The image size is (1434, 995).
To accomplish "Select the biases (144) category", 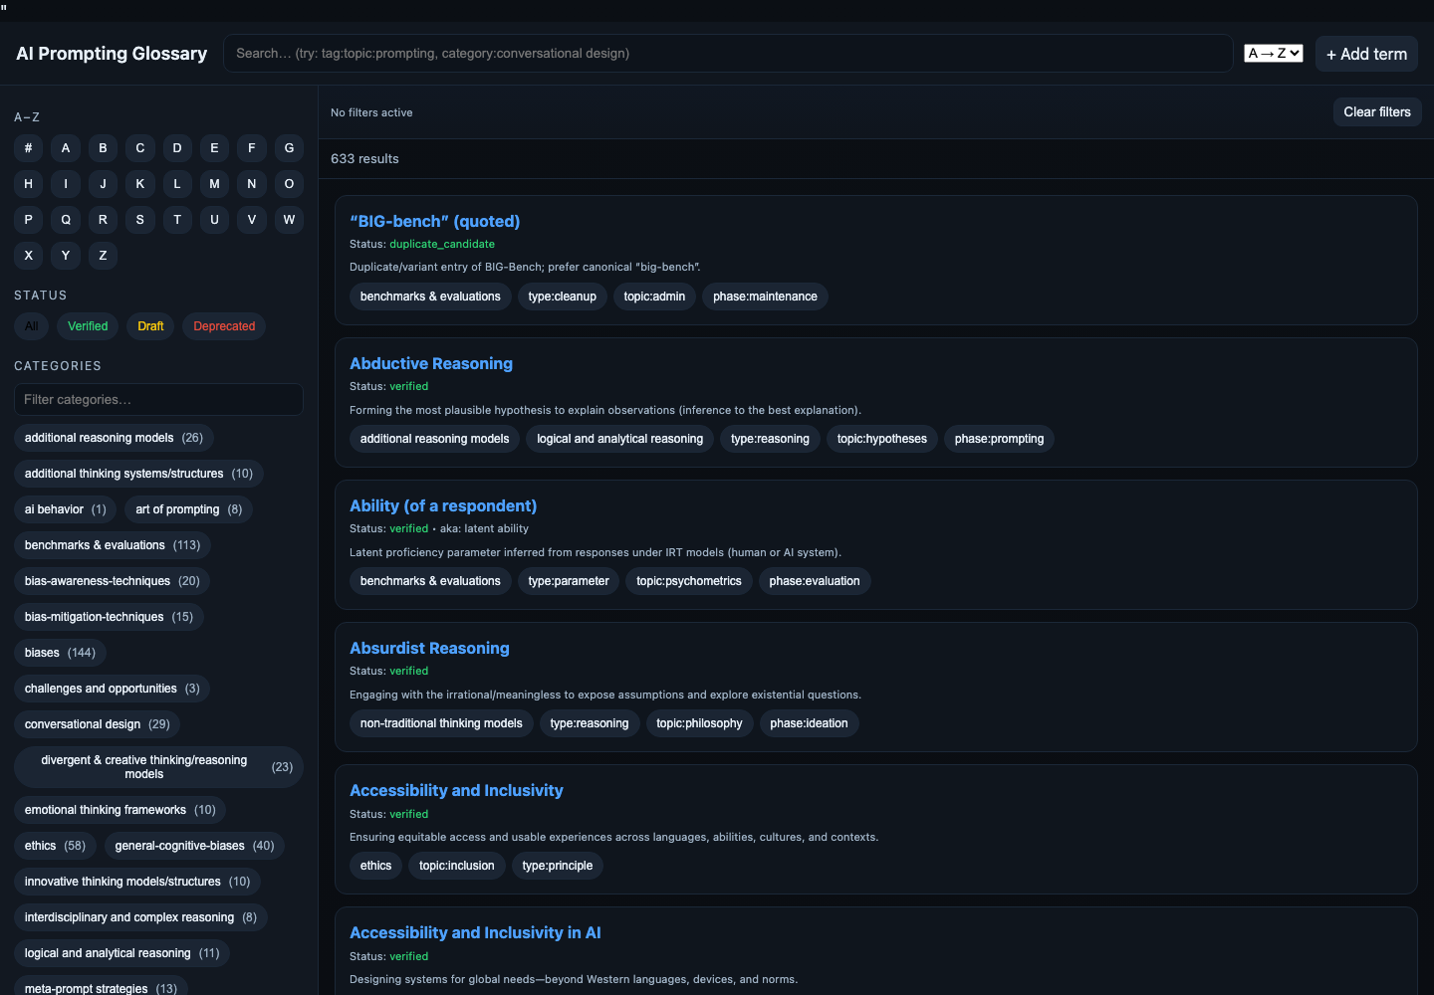I will (60, 653).
